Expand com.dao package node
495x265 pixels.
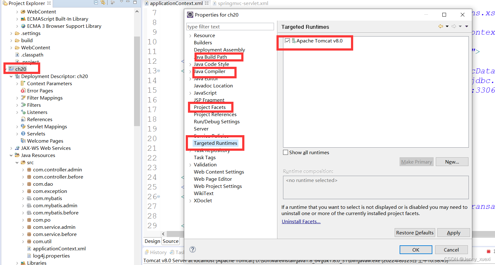pos(23,184)
